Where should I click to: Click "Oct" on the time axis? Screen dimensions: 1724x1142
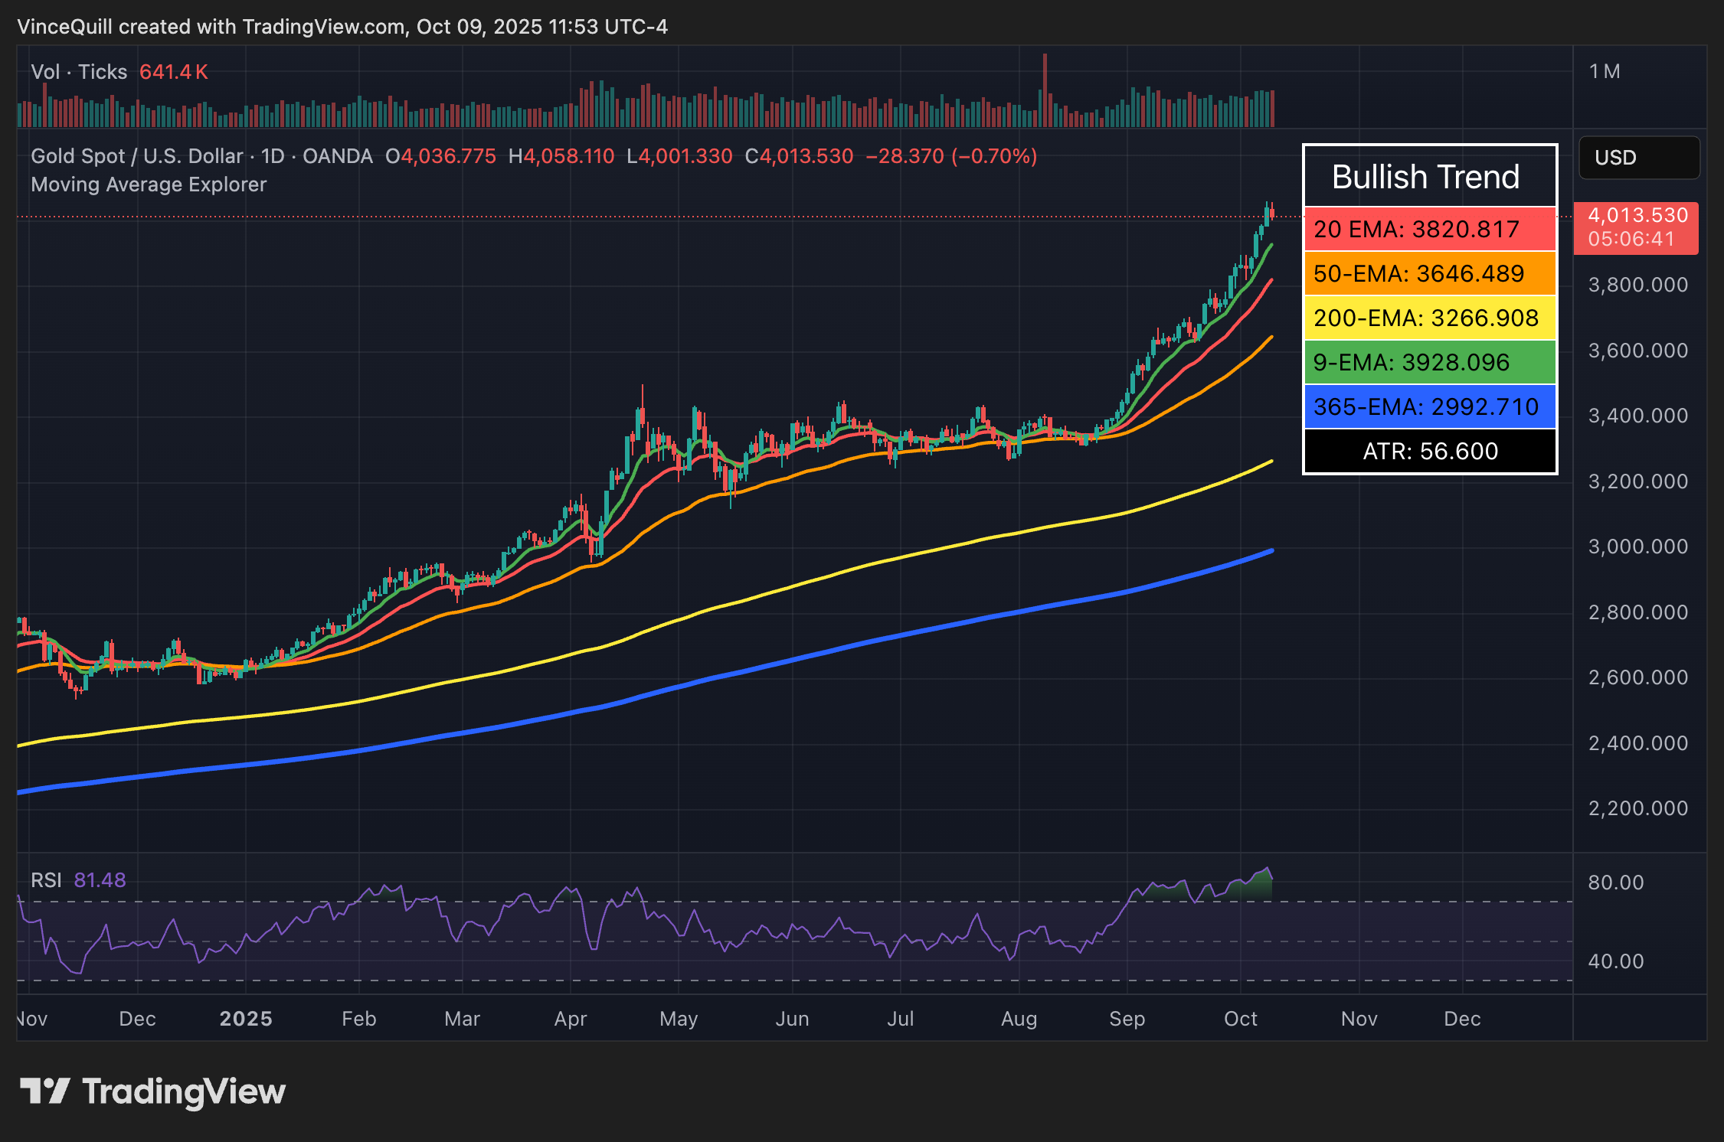tap(1241, 1019)
